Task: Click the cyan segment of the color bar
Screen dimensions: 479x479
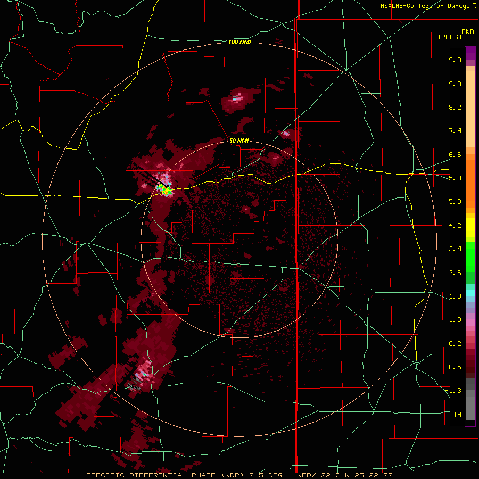Action: 470,293
